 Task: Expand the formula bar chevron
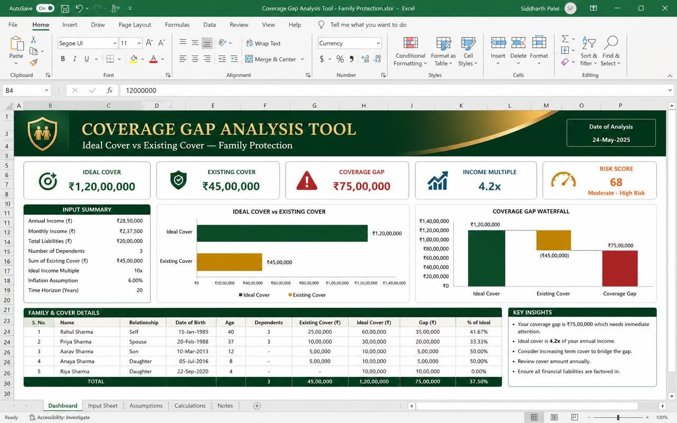(670, 90)
